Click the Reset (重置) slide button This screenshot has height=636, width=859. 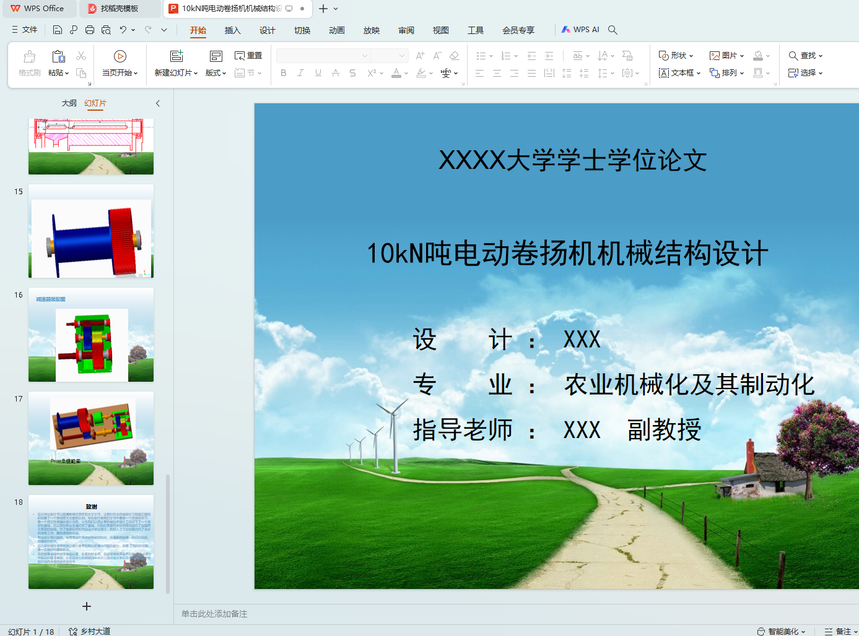click(248, 56)
